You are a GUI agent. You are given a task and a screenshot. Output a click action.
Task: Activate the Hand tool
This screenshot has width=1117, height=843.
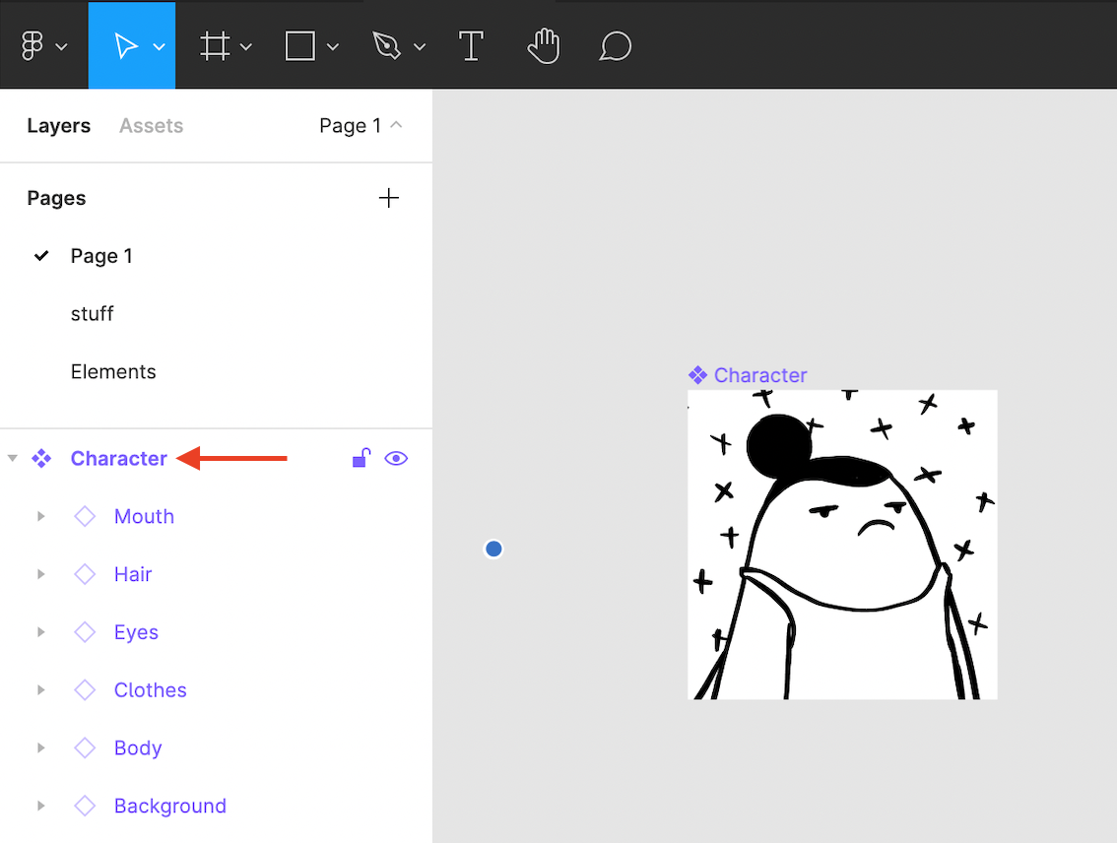tap(543, 46)
